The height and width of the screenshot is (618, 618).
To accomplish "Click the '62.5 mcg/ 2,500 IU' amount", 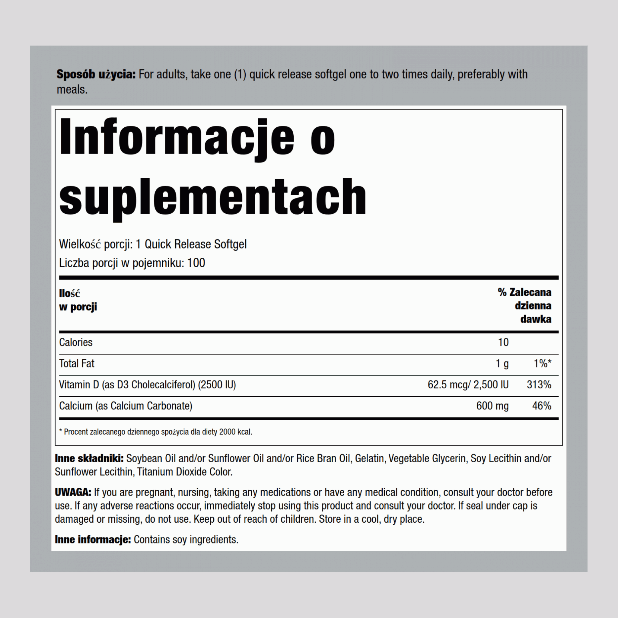I will point(468,385).
